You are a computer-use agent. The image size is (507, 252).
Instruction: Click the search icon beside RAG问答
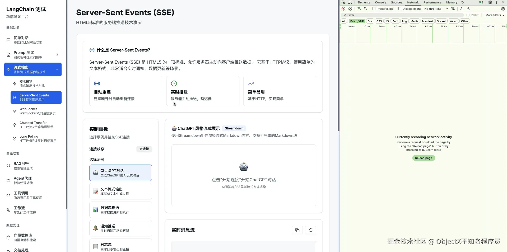[8, 166]
